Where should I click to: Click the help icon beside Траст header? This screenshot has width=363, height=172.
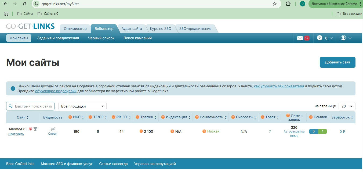point(263,117)
